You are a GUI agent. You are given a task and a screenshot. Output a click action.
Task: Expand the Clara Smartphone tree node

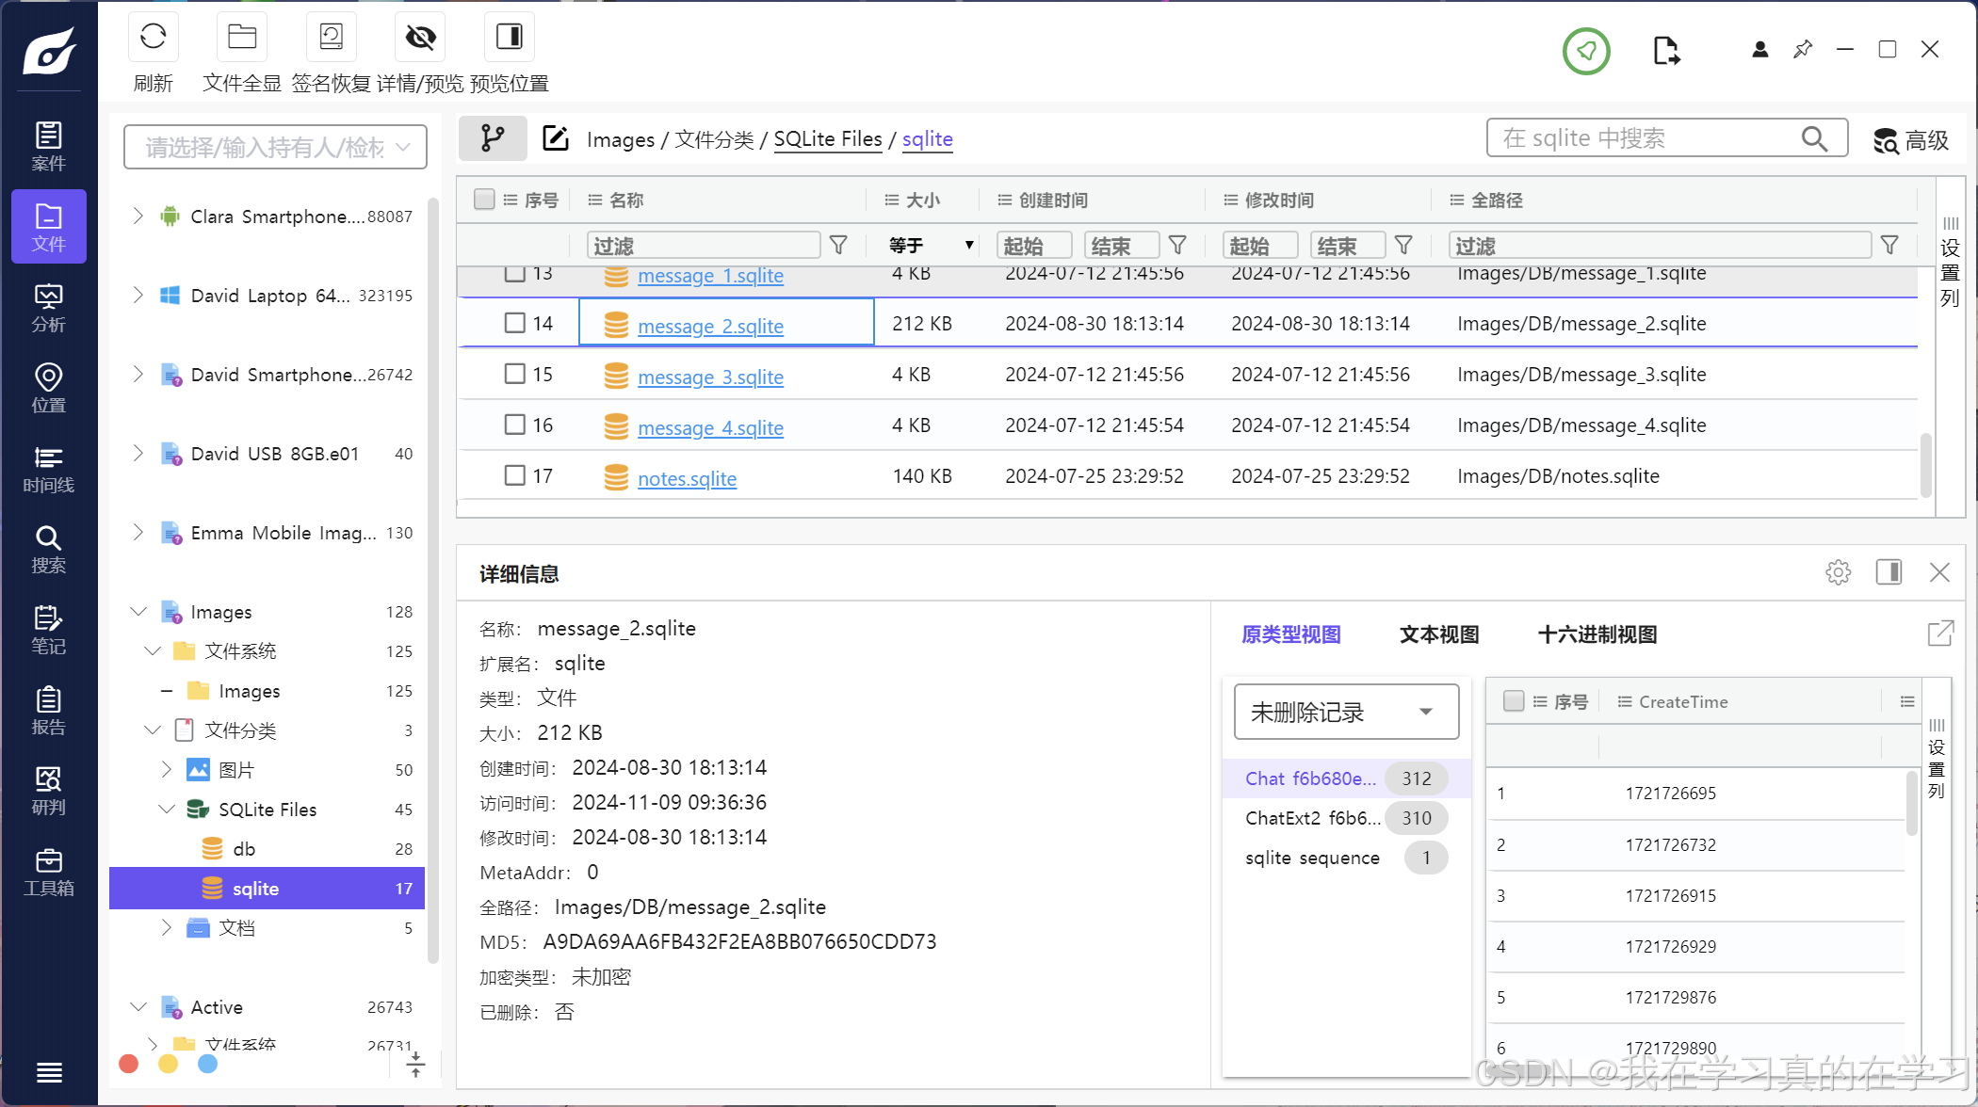pos(138,217)
